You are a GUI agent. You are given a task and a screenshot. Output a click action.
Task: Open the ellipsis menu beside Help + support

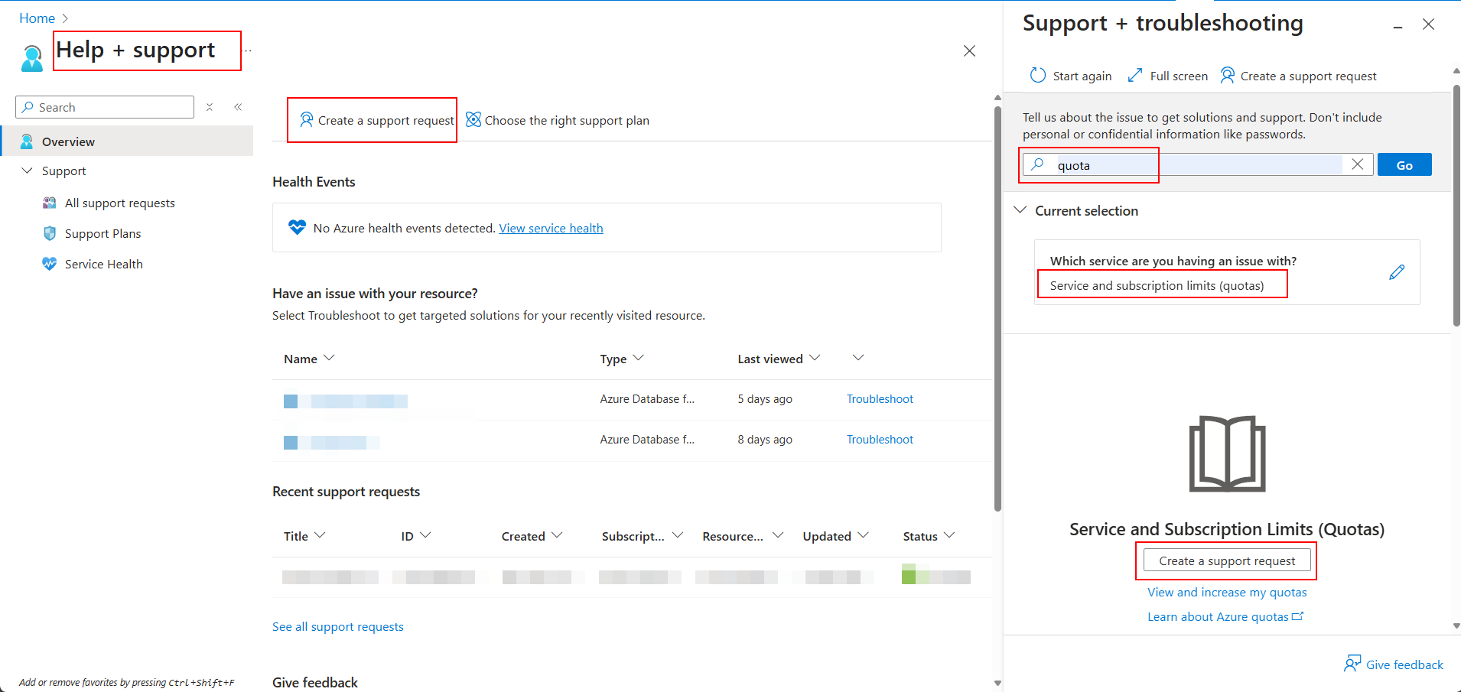coord(248,50)
